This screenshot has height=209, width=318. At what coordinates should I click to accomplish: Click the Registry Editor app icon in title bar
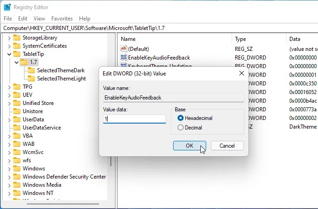tap(7, 7)
